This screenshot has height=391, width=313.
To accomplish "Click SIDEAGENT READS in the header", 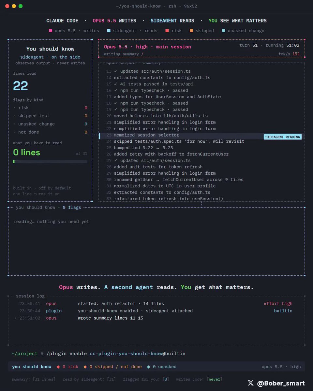I will pos(172,21).
